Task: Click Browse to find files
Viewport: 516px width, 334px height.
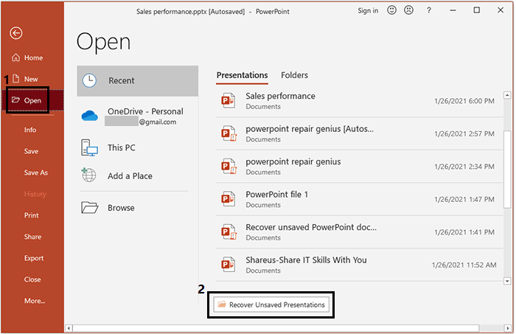Action: tap(137, 208)
